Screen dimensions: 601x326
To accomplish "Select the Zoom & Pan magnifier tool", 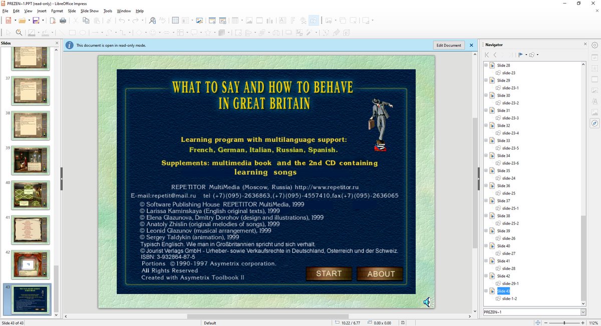I will pos(19,33).
